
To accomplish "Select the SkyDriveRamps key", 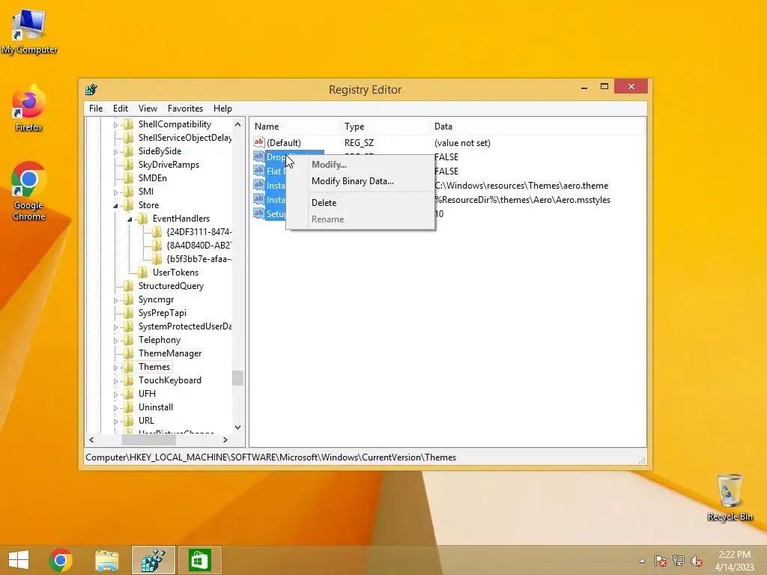I will (x=169, y=165).
